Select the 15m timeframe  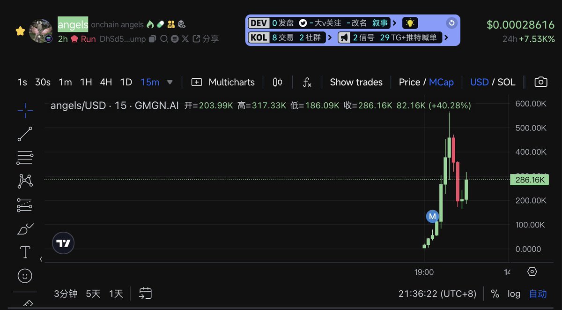[150, 82]
